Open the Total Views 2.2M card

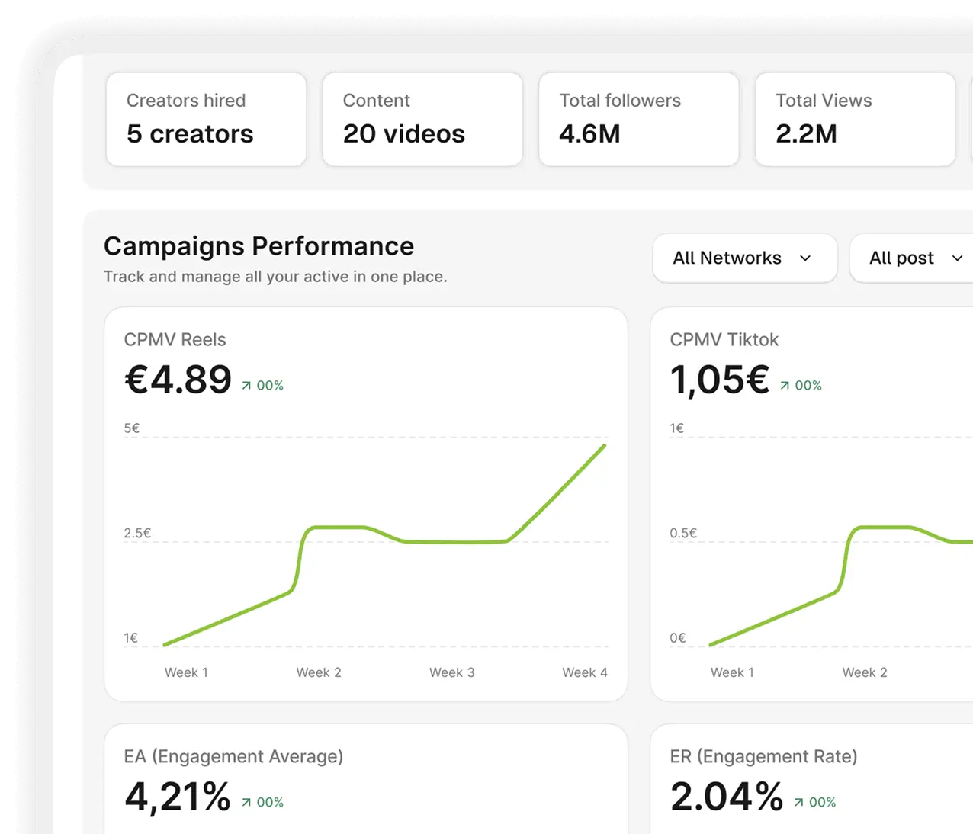[x=855, y=119]
